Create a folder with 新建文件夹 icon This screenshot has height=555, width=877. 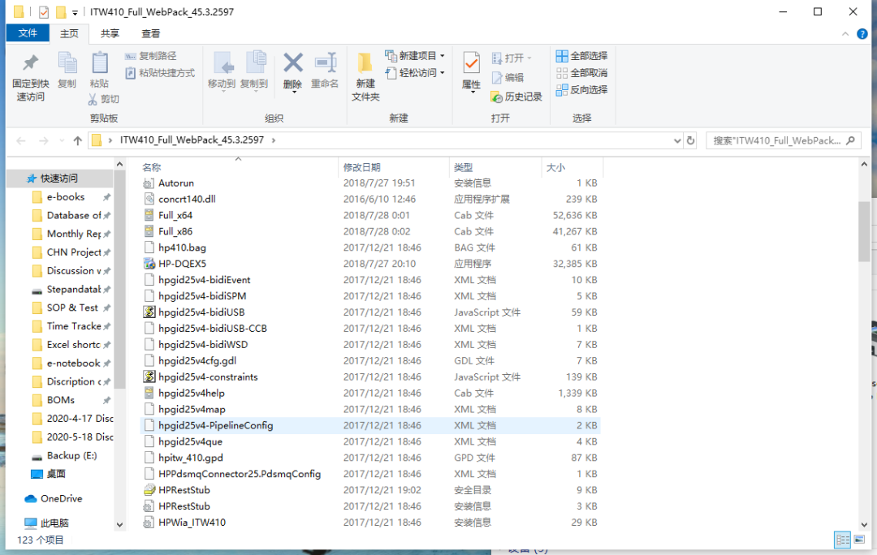pos(365,62)
